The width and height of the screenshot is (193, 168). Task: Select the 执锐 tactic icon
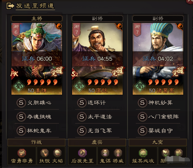(44, 153)
